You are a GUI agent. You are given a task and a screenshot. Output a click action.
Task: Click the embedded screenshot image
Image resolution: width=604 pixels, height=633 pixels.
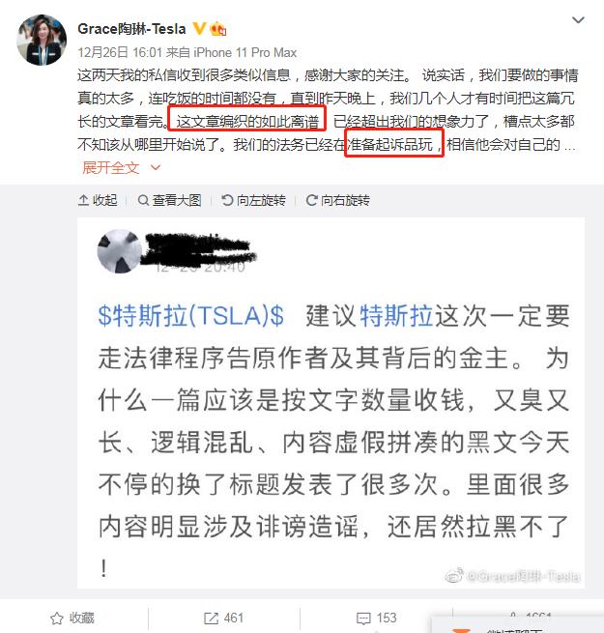tap(331, 402)
